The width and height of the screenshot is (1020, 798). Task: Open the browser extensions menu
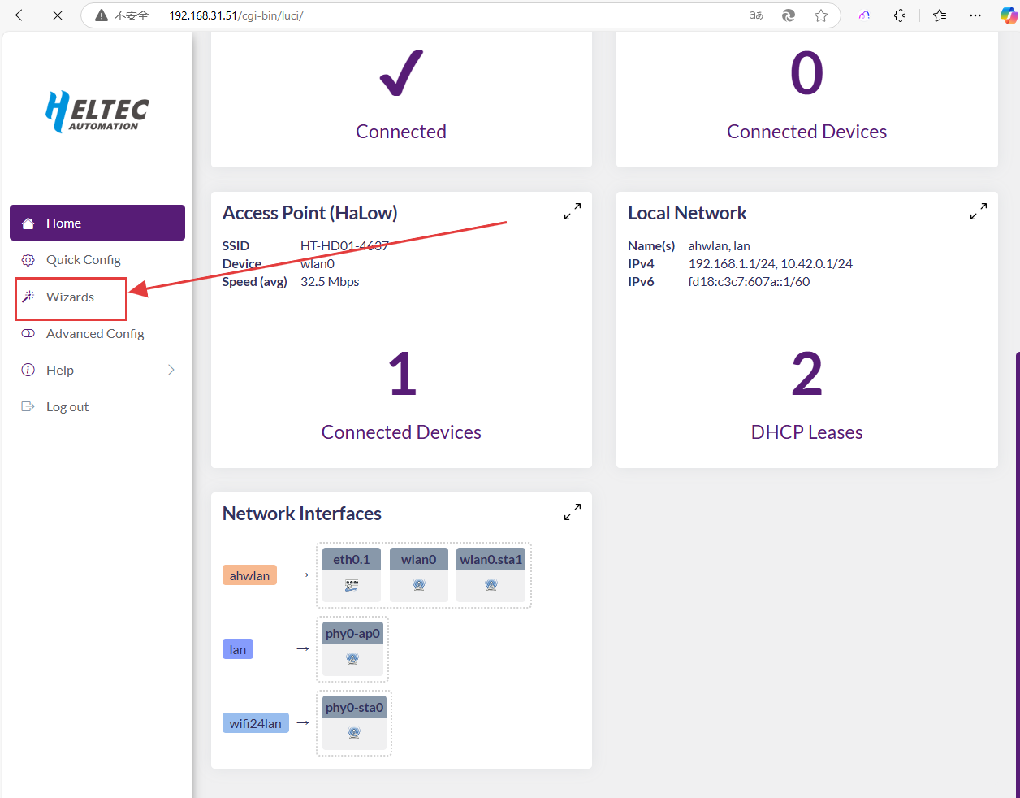(900, 15)
